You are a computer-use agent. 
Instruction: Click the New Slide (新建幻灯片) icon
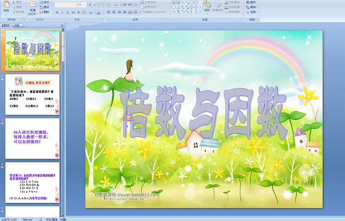tap(33, 4)
